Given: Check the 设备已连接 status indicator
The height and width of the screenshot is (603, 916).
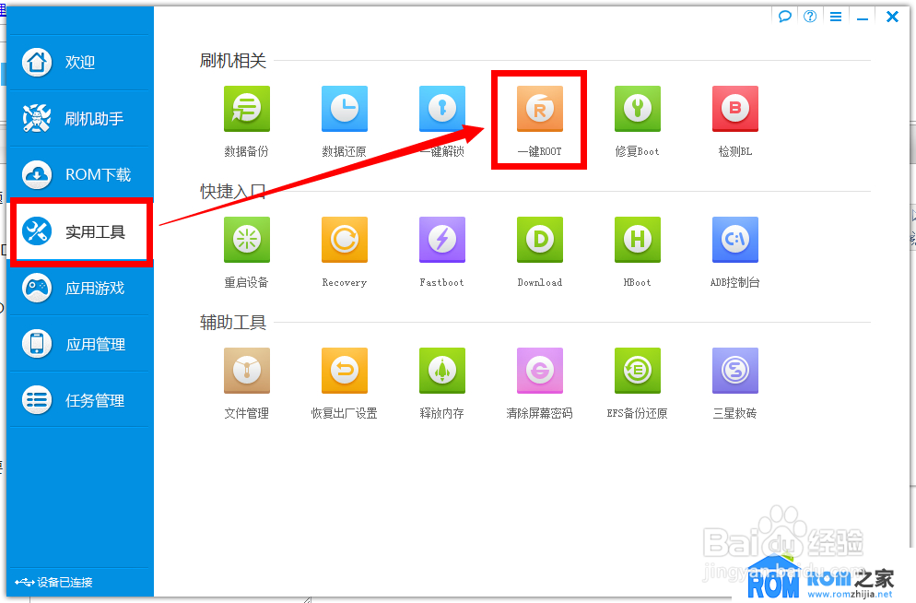Looking at the screenshot, I should click(x=55, y=582).
